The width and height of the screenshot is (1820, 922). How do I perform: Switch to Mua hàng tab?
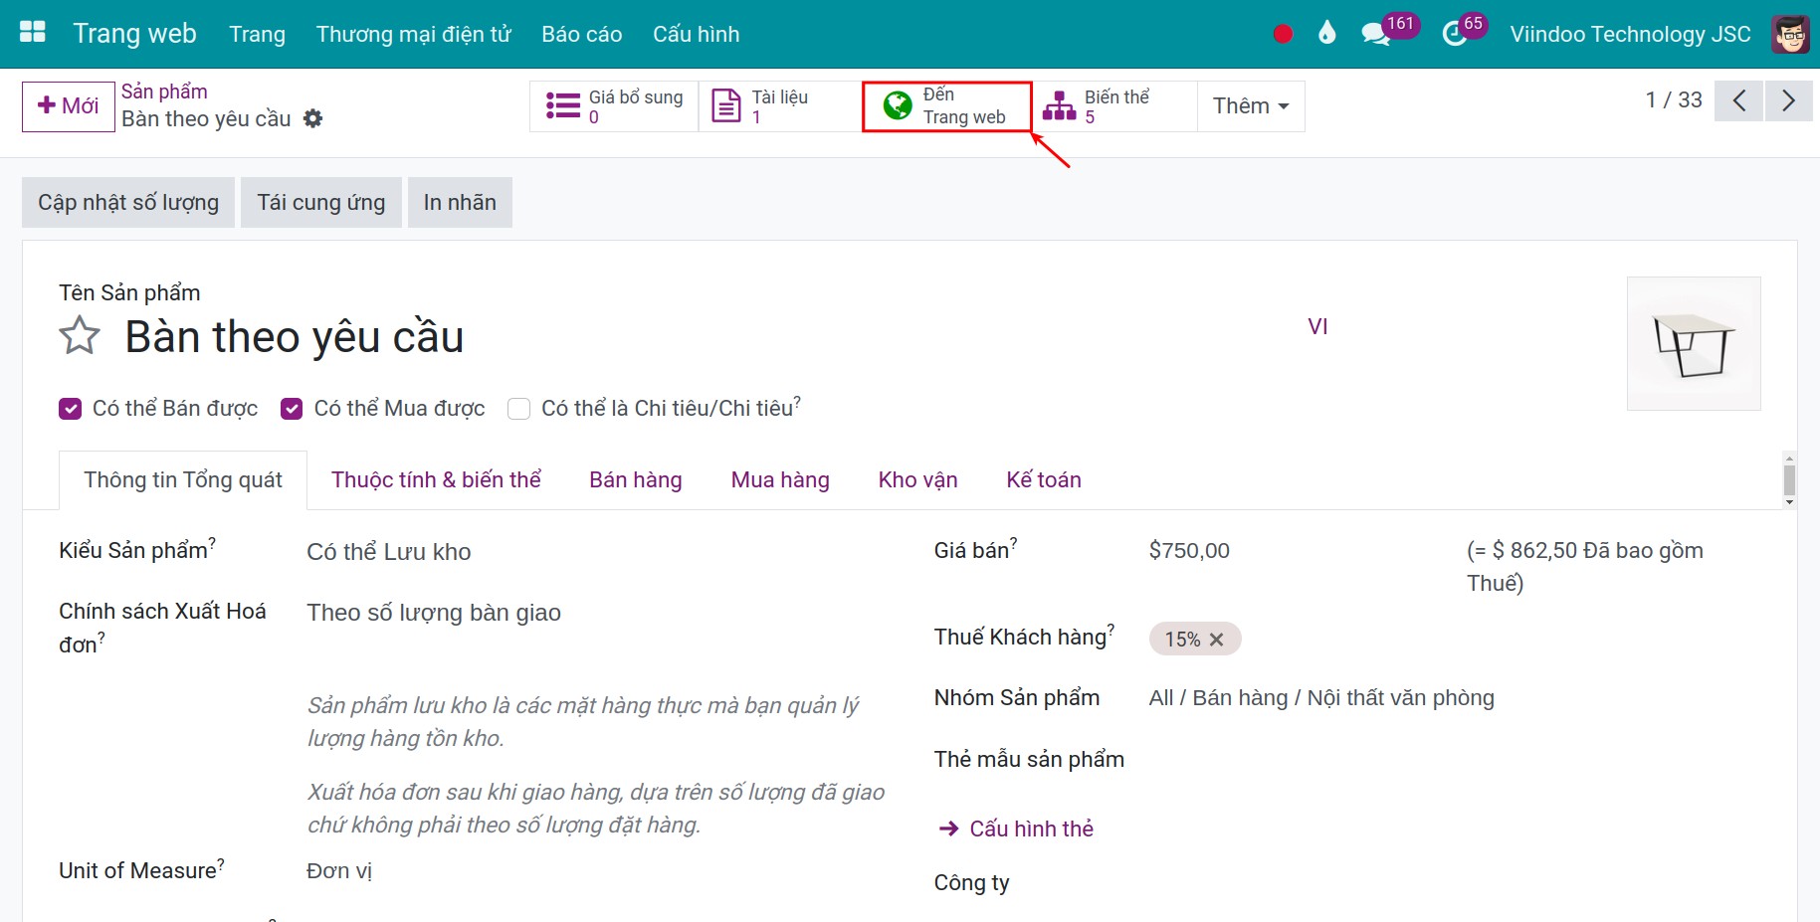[x=780, y=480]
